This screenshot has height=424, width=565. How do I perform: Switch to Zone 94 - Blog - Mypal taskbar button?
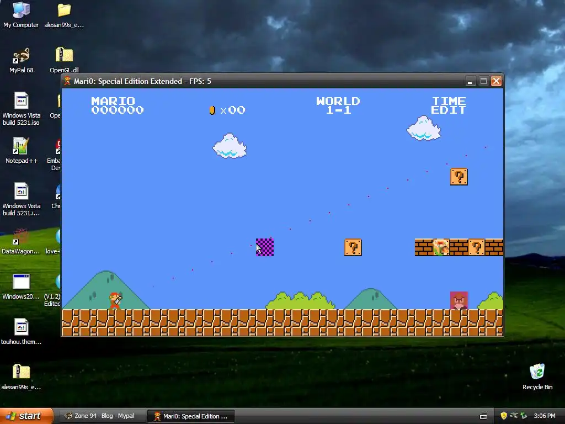(x=102, y=416)
